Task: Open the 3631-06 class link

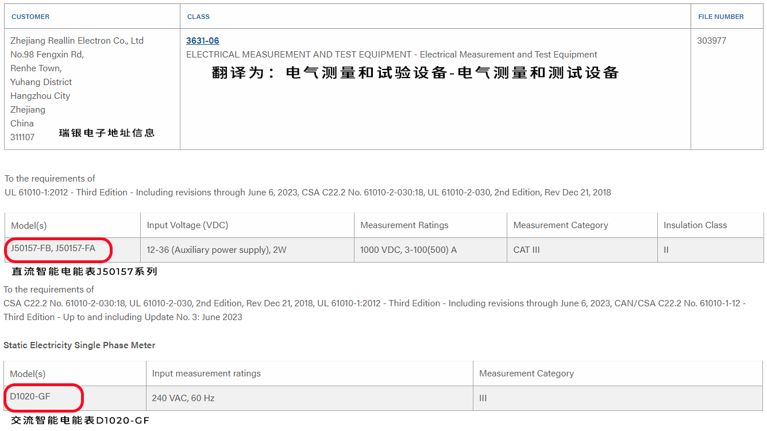Action: [x=202, y=41]
